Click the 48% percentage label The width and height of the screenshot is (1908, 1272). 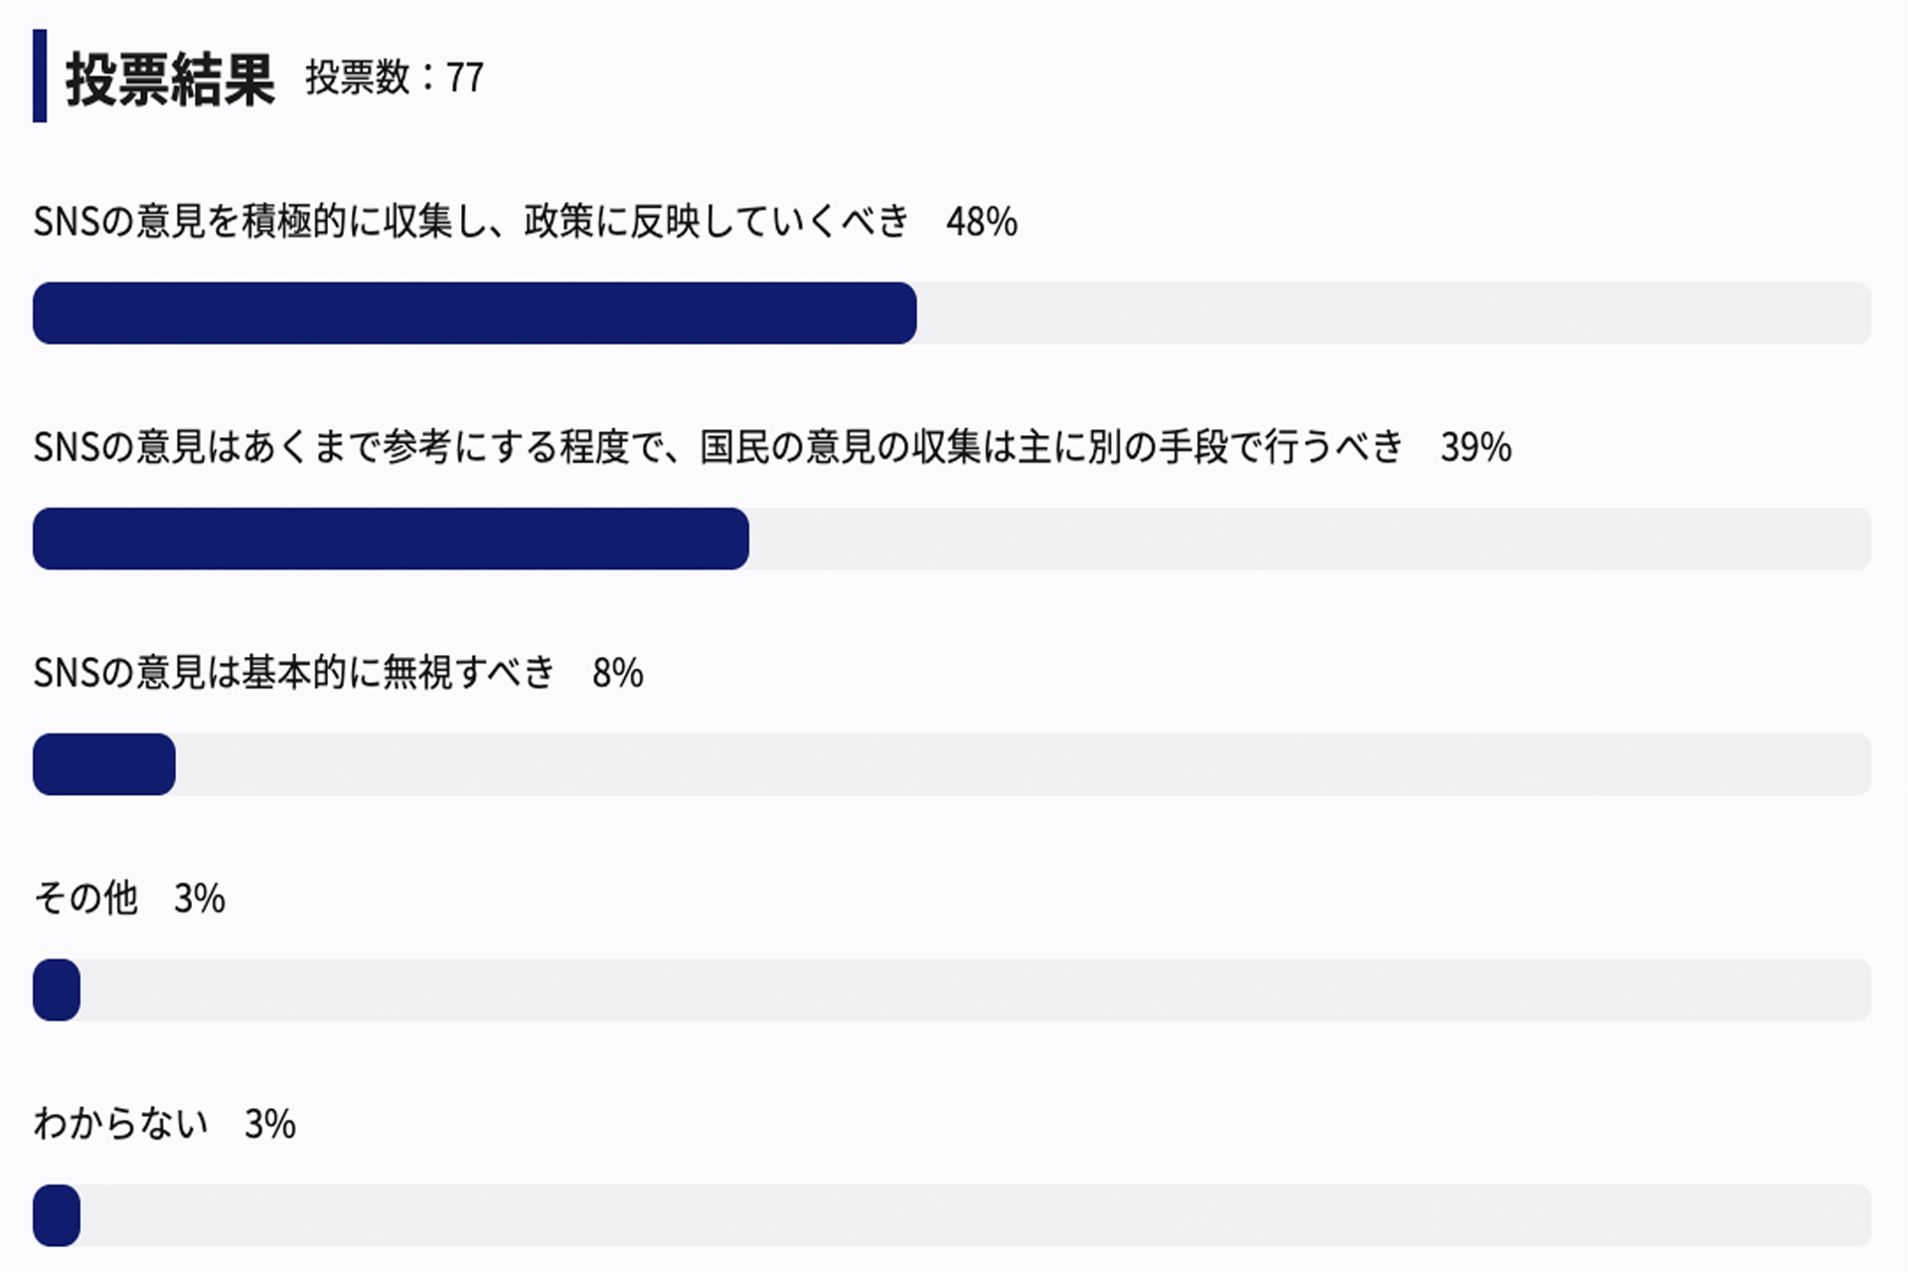tap(981, 222)
